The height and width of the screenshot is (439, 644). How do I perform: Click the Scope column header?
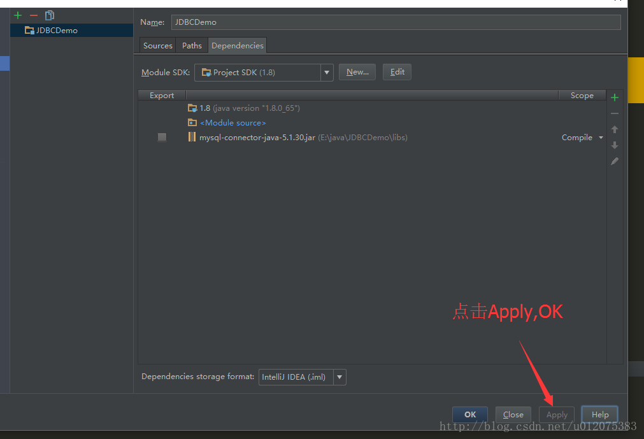582,96
